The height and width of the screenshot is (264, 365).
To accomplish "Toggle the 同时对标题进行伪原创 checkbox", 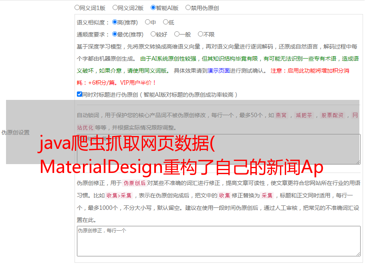I will click(x=79, y=94).
